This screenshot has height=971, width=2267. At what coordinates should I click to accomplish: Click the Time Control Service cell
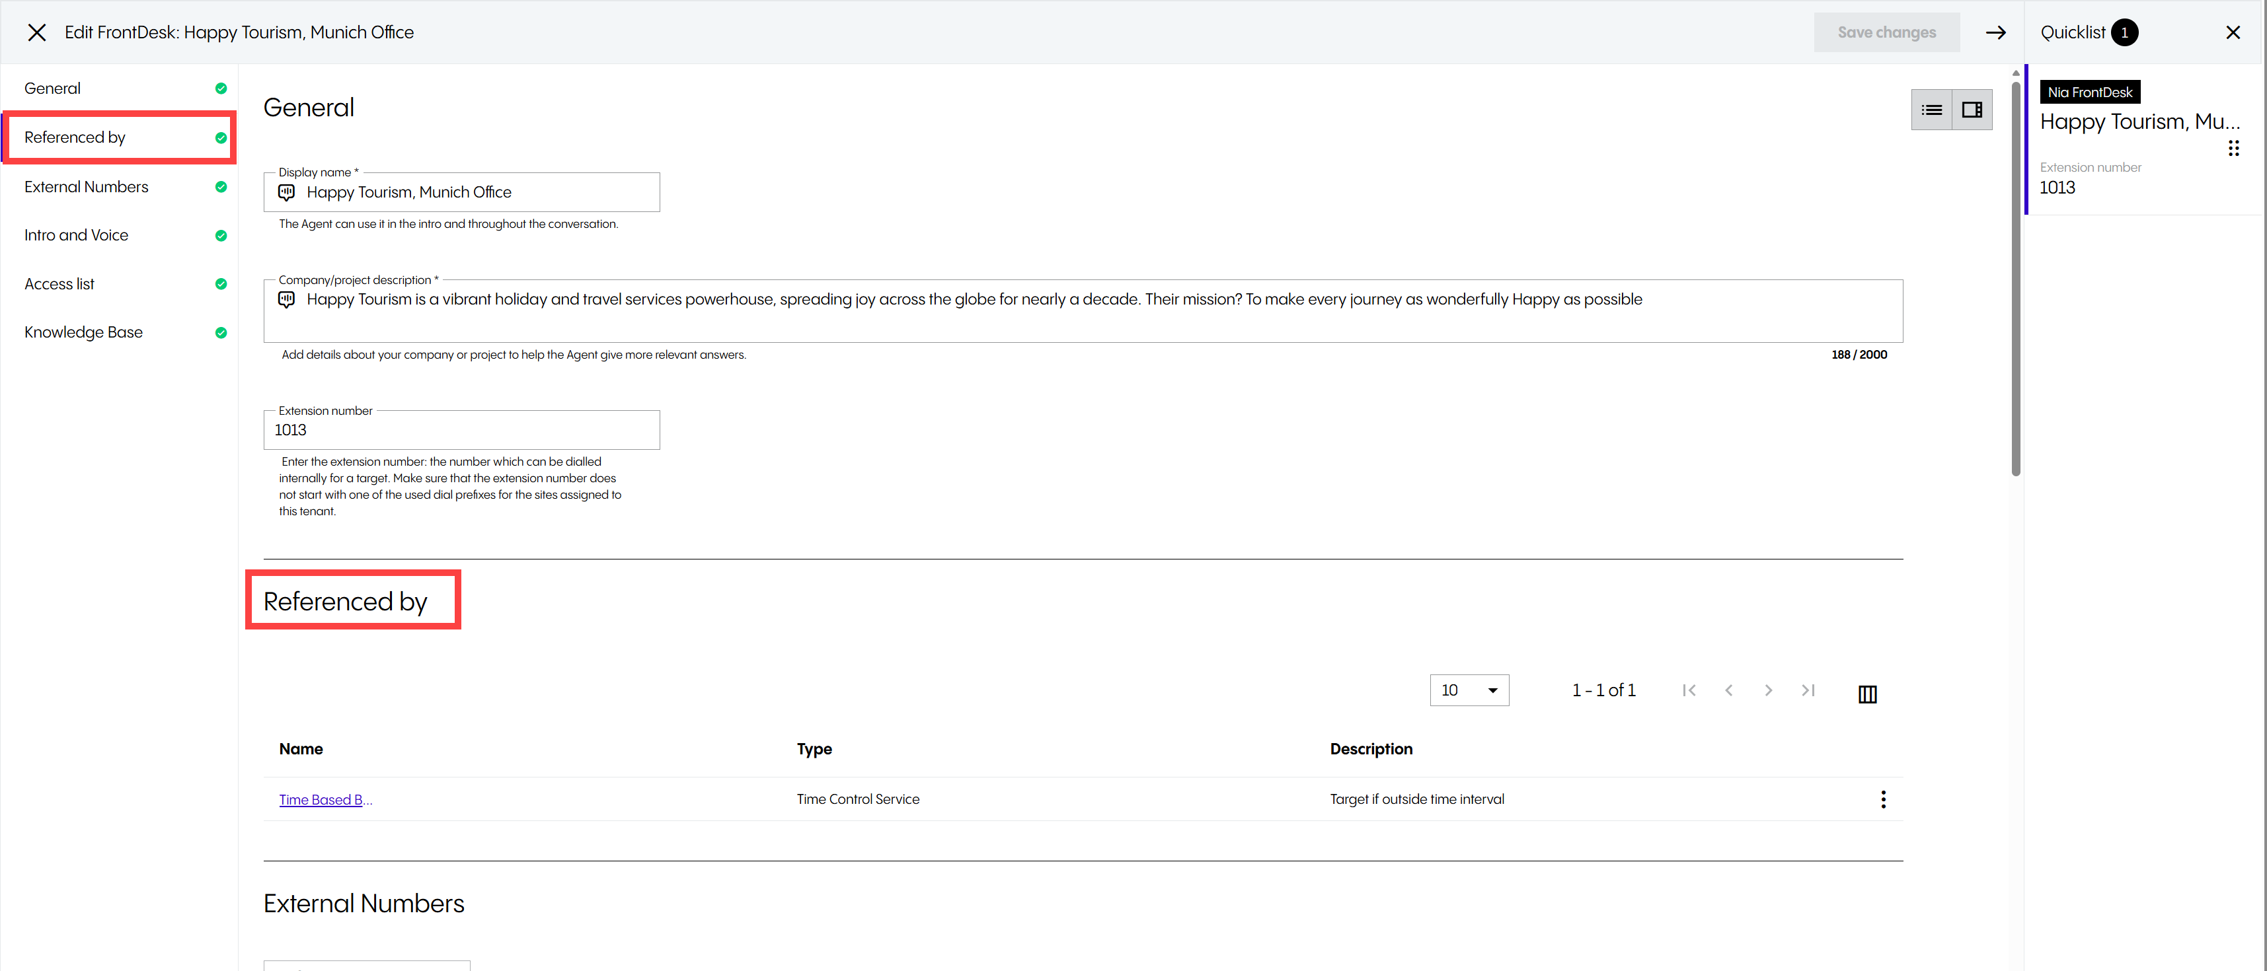click(858, 799)
